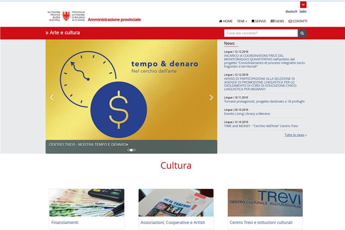Image resolution: width=345 pixels, height=230 pixels.
Task: Open 'Evento Living Library a Merano' news
Action: coord(247,114)
